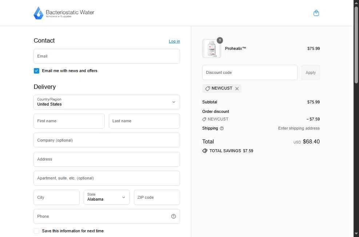This screenshot has height=237, width=359.
Task: Click the shipping help question mark icon
Action: pyautogui.click(x=222, y=129)
